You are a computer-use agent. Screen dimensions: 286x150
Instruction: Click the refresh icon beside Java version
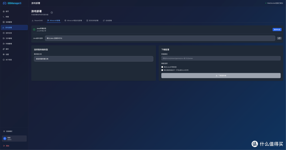tap(279, 38)
